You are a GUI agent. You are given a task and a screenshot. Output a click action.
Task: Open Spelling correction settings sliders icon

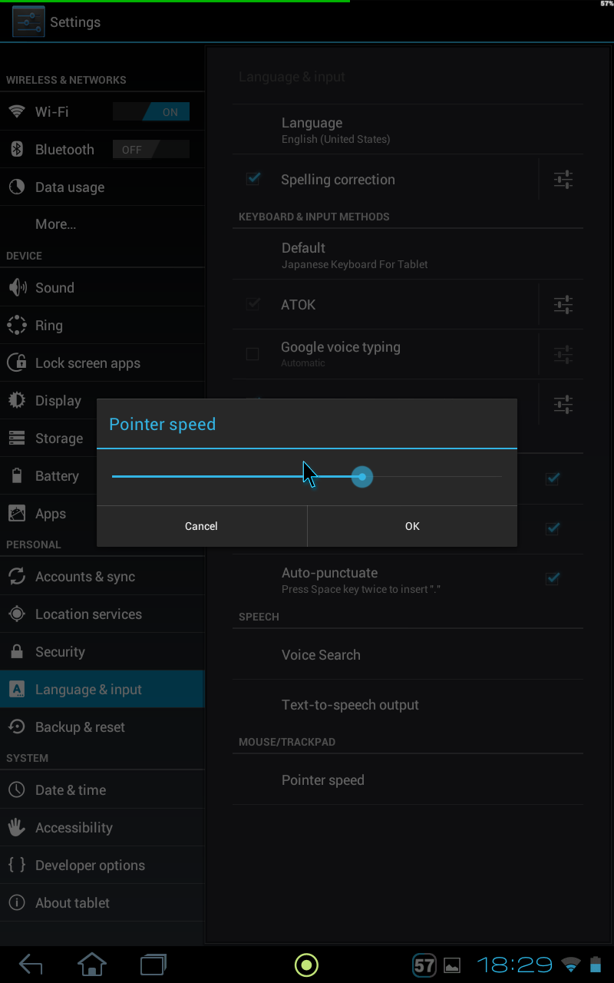(x=563, y=180)
